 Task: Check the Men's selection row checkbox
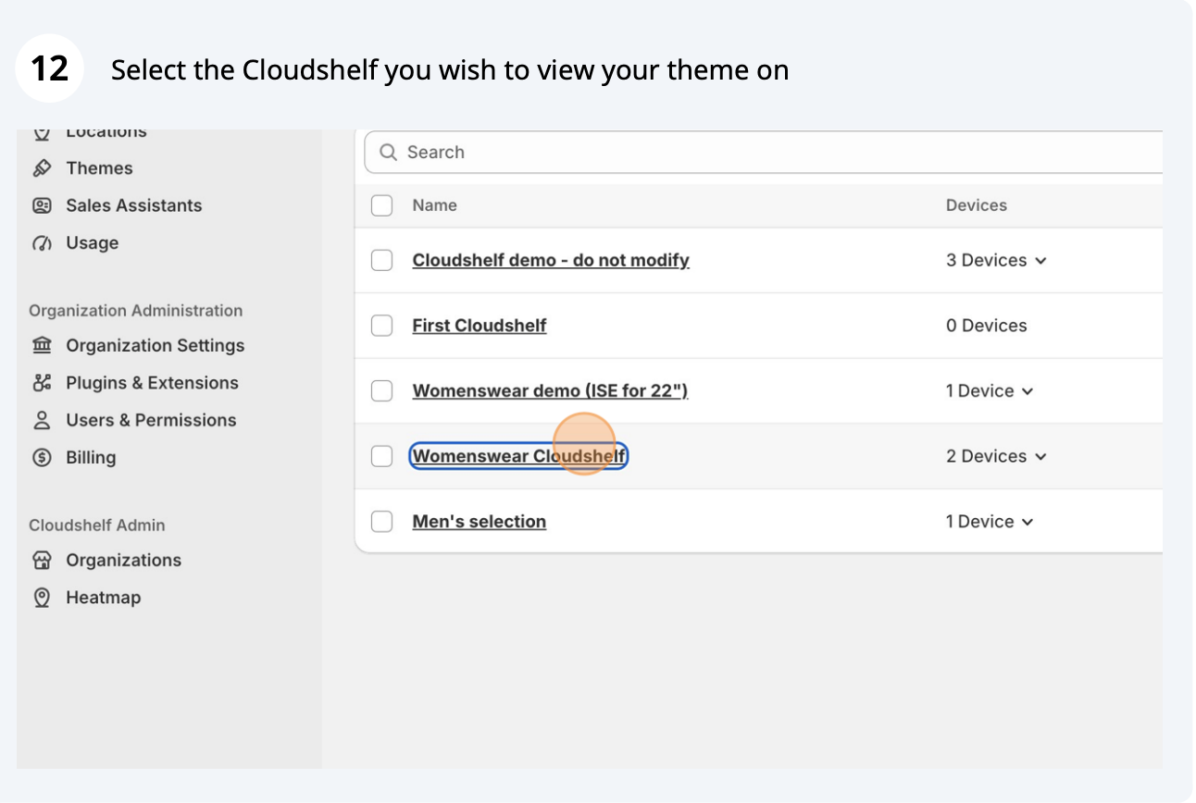381,522
